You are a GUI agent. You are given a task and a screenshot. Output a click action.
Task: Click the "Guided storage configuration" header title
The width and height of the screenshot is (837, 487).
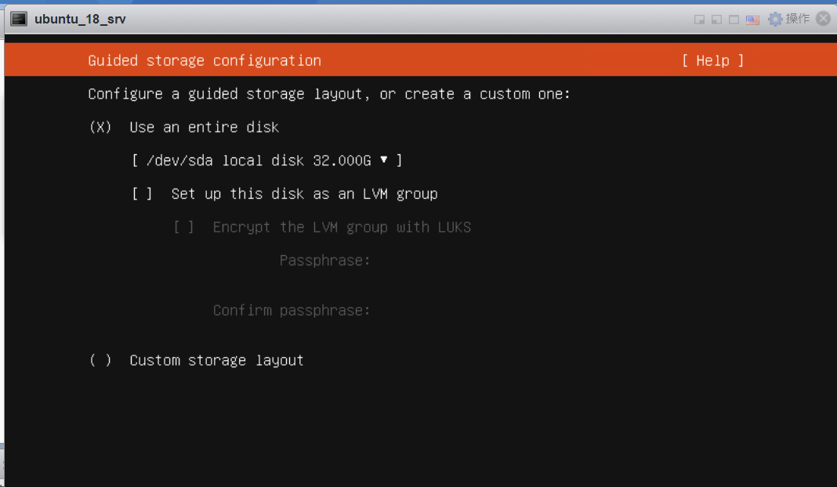click(x=205, y=60)
